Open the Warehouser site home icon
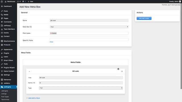The height and width of the screenshot is (102, 182). pos(5,1)
